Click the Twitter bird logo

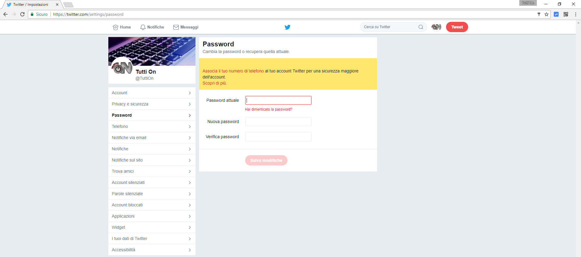[287, 27]
